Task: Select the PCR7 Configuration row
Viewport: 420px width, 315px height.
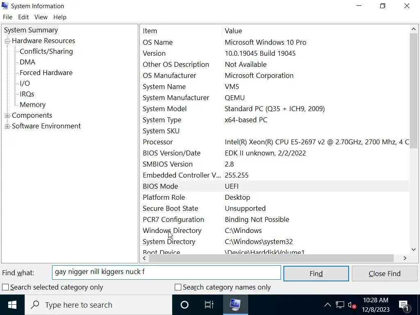Action: (275, 220)
